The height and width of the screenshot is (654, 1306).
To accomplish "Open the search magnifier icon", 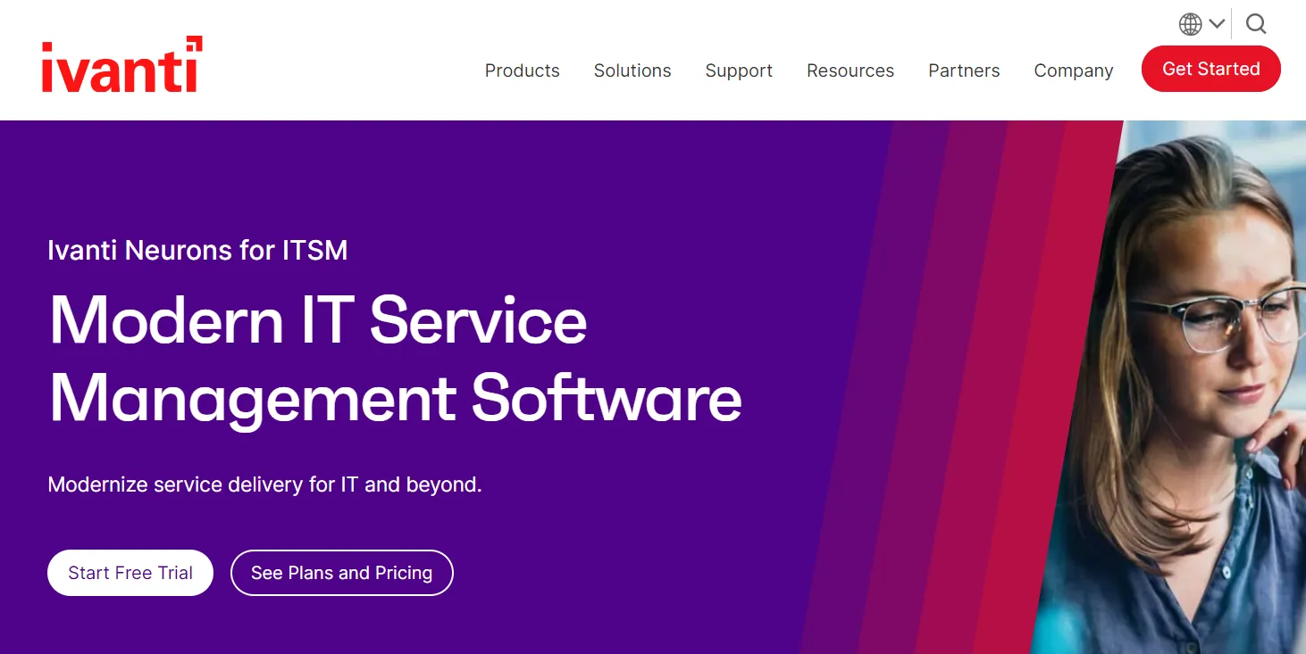I will pyautogui.click(x=1256, y=24).
